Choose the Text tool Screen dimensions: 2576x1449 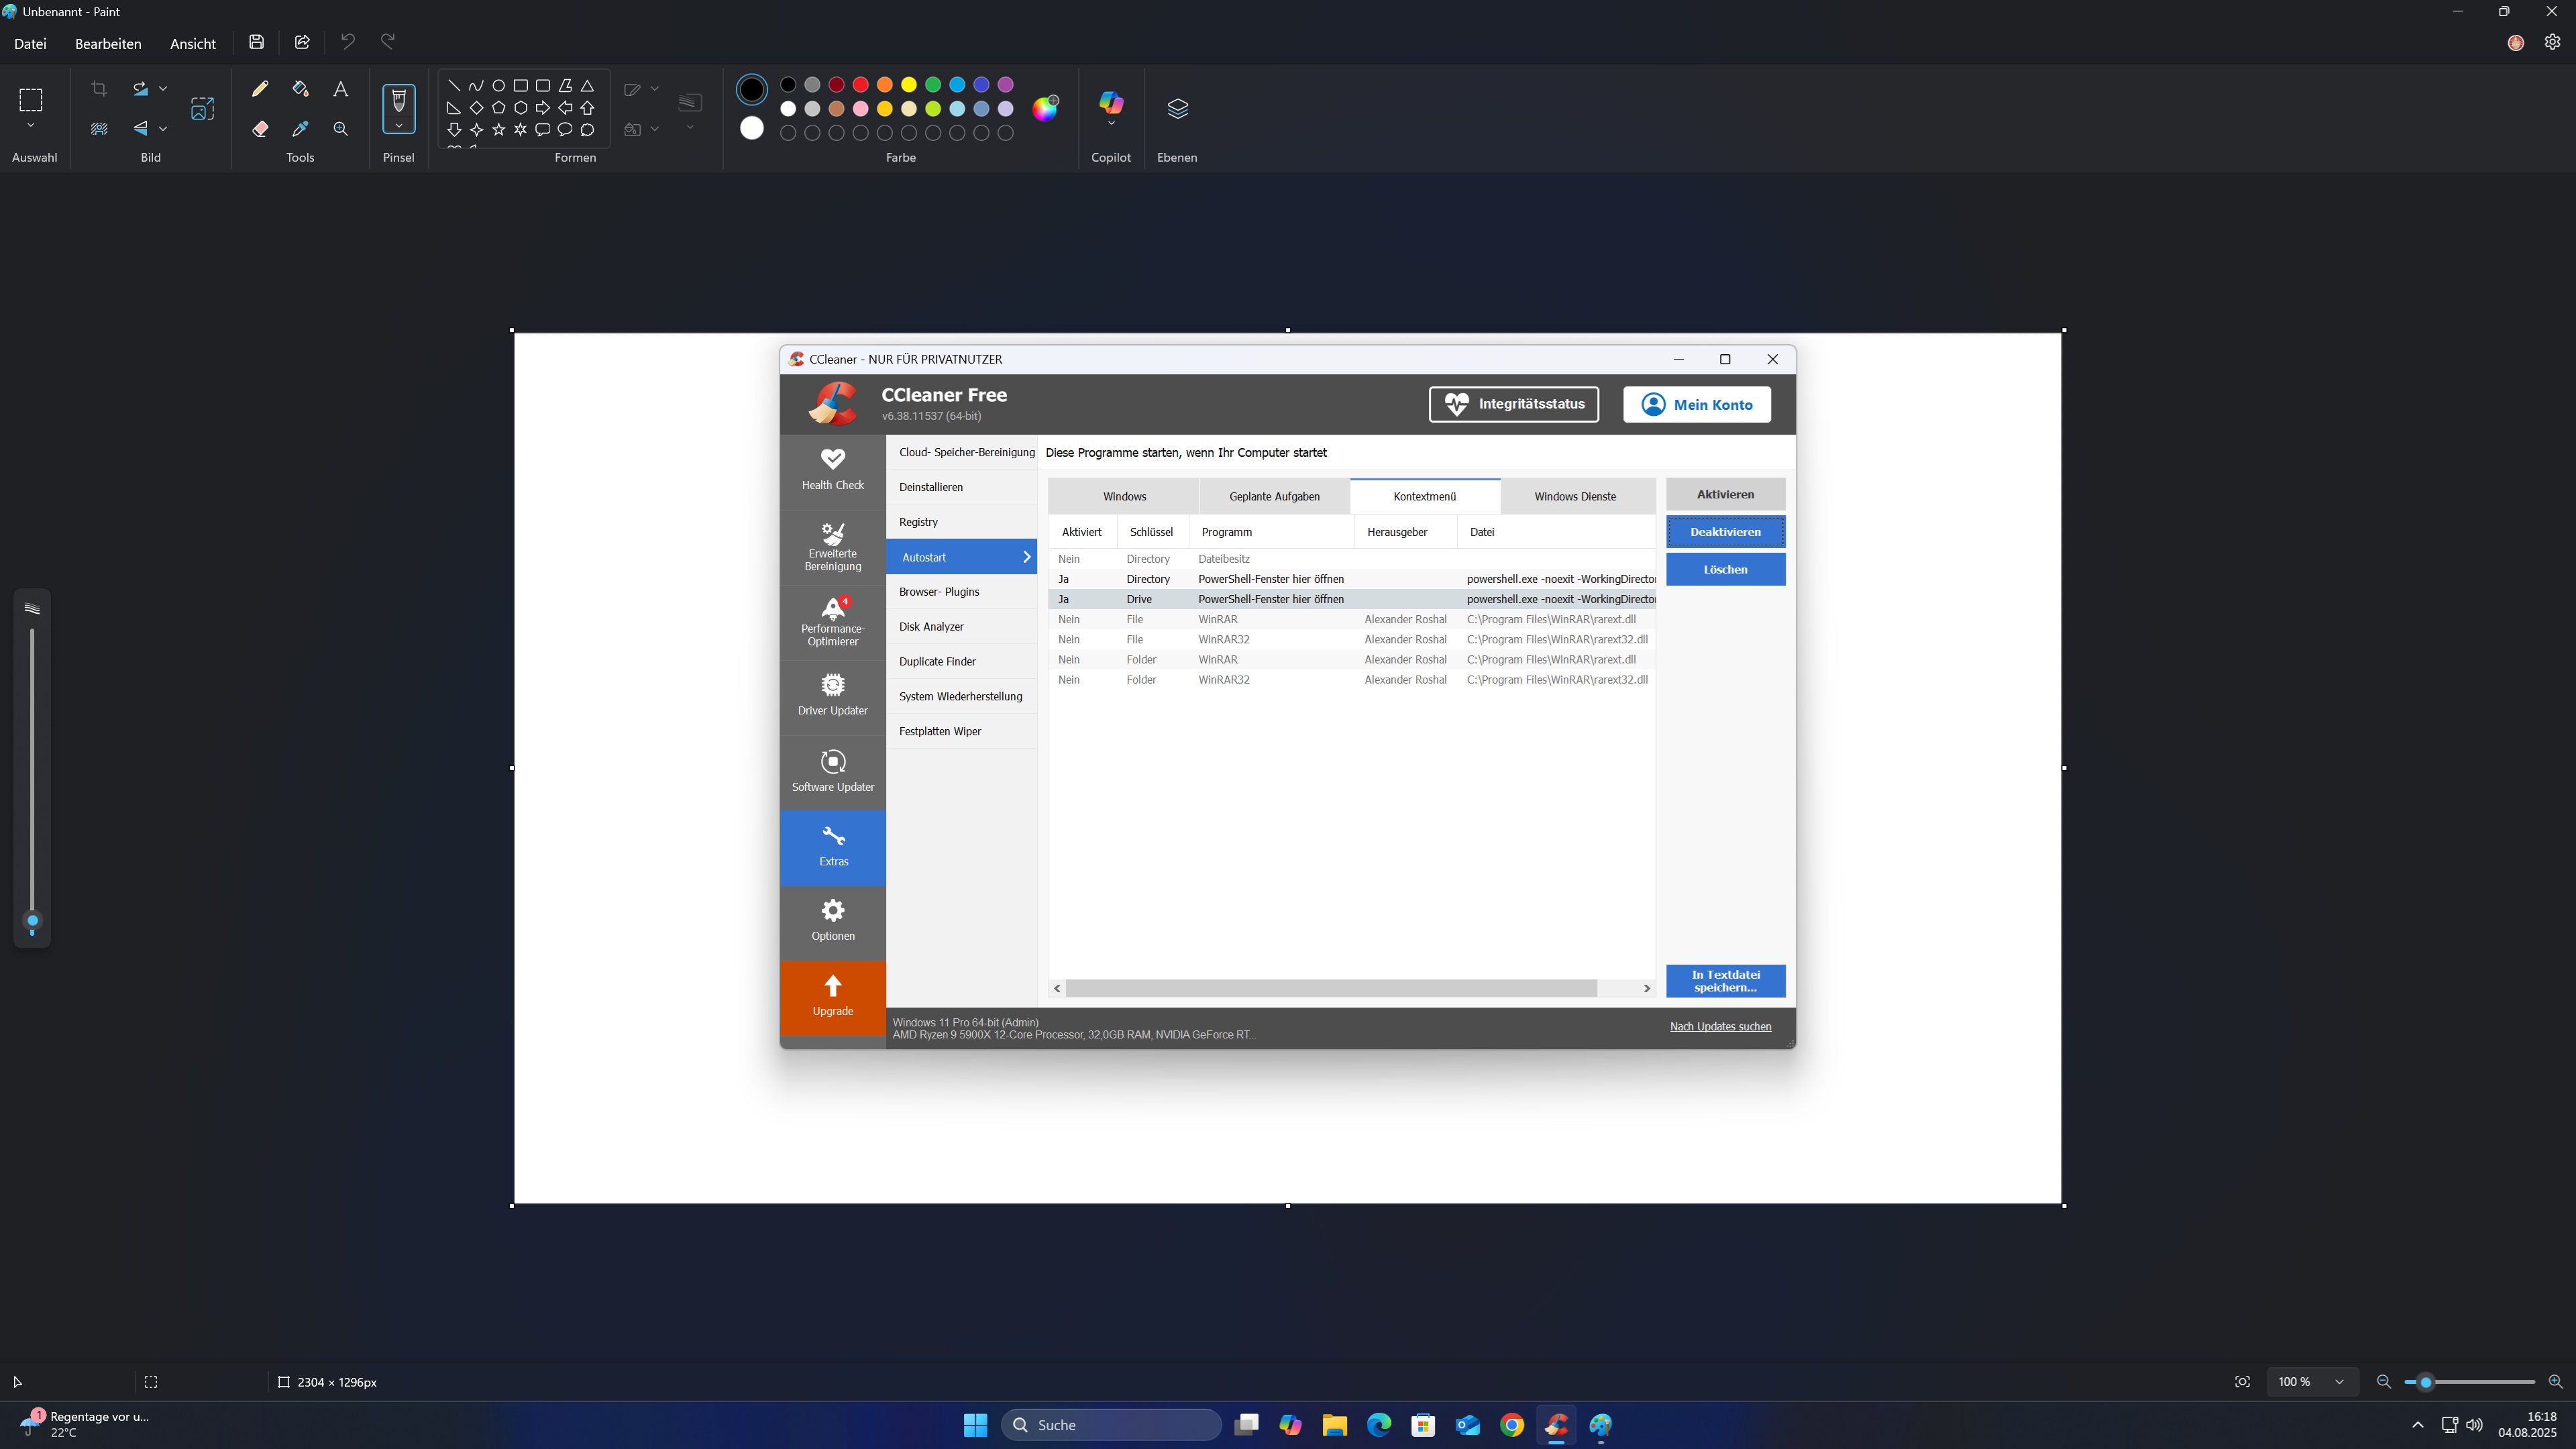[x=340, y=89]
